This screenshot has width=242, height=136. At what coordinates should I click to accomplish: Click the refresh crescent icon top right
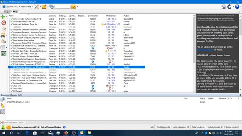(230, 7)
